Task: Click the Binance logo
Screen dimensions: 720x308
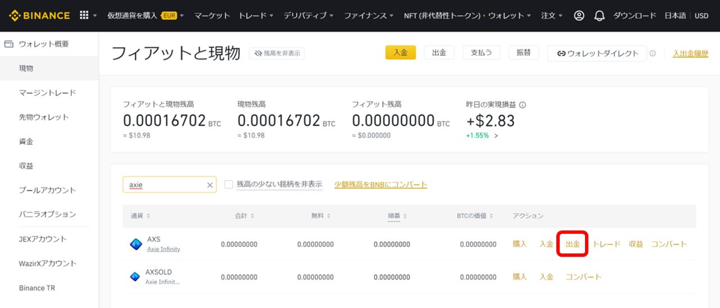Action: 39,16
